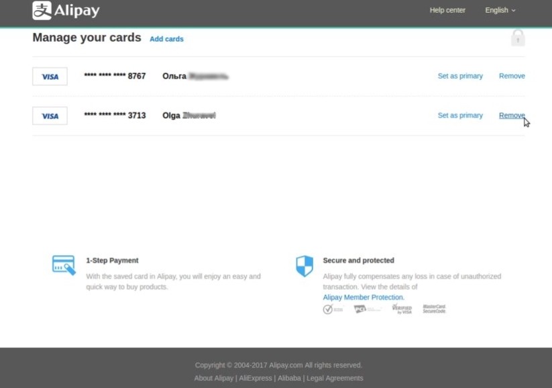Open the English language dropdown

point(500,10)
